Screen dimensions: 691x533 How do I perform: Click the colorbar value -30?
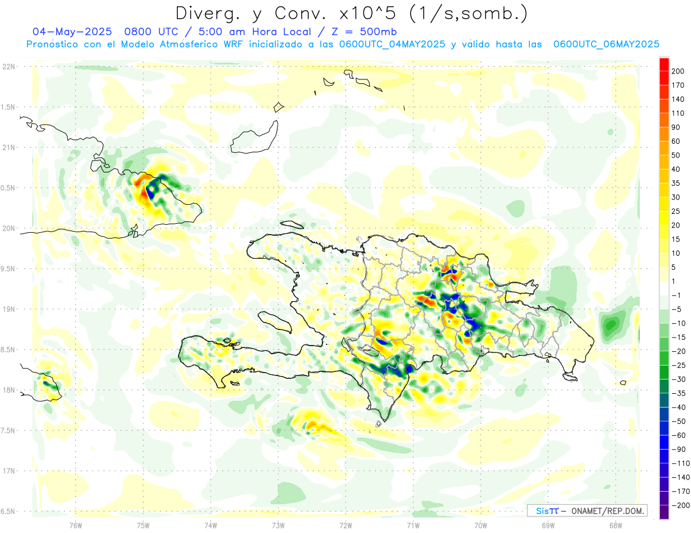pos(680,380)
